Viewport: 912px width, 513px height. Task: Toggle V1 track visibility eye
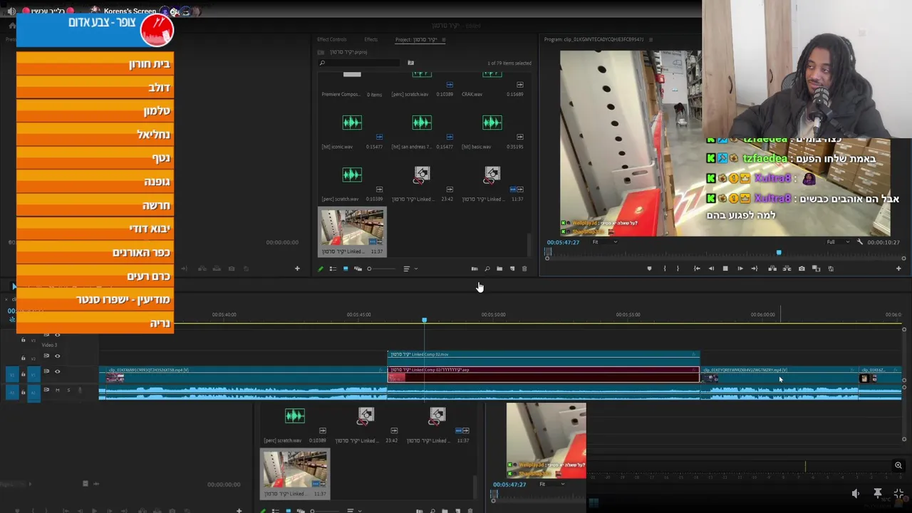pos(57,371)
